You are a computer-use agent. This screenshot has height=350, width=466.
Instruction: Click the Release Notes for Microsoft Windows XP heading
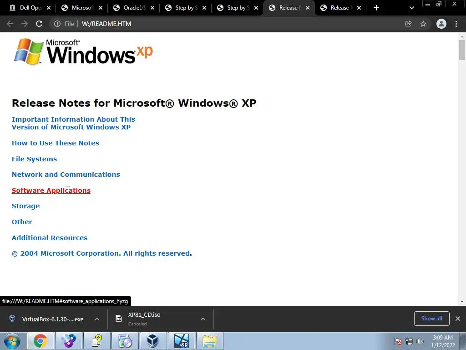[x=134, y=103]
